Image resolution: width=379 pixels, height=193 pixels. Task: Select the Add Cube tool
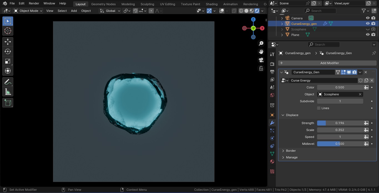[x=8, y=103]
